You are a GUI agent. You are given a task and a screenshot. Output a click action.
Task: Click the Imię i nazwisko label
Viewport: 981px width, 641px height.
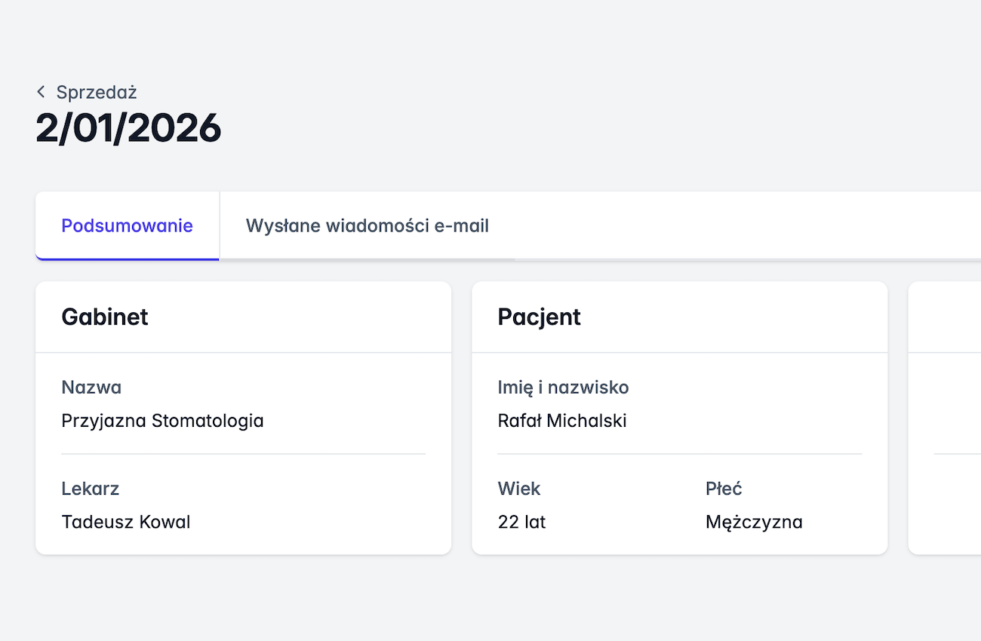563,387
